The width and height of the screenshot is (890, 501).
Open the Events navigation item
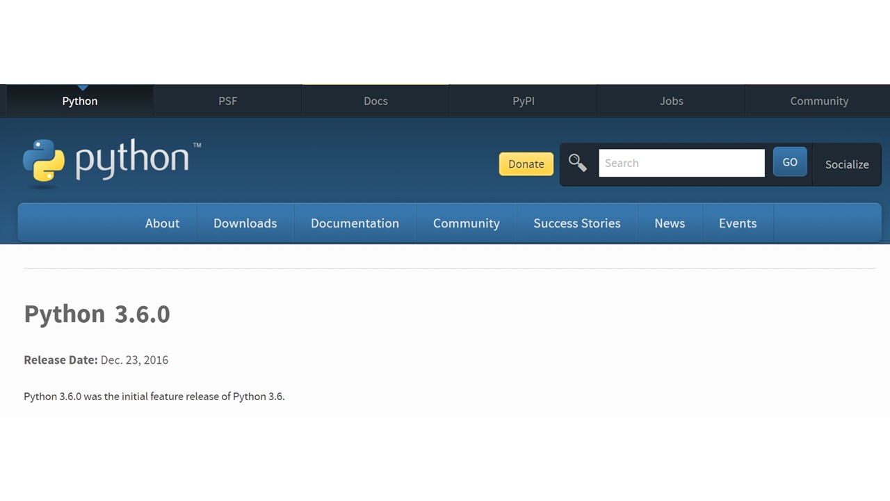pos(737,223)
